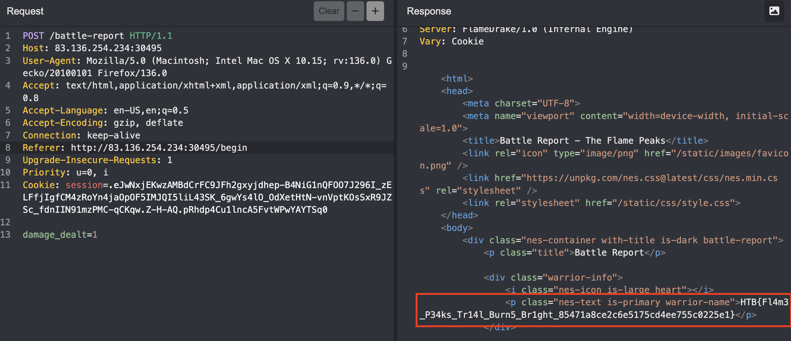The height and width of the screenshot is (341, 791).
Task: Click the session cookie value
Action: click(x=207, y=197)
